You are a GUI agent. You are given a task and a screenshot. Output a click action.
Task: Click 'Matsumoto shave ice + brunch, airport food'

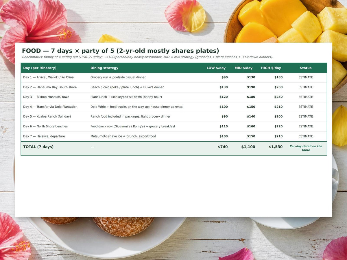click(x=123, y=136)
